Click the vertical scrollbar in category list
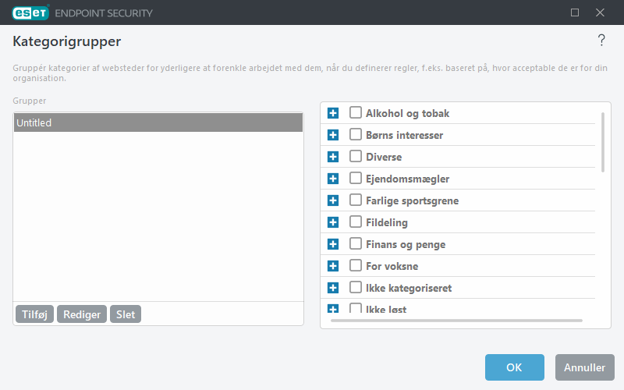Screen dimensions: 624x390 (602, 142)
